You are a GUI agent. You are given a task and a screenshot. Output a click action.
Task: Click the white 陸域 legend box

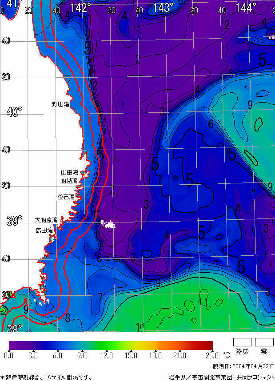pos(242,342)
